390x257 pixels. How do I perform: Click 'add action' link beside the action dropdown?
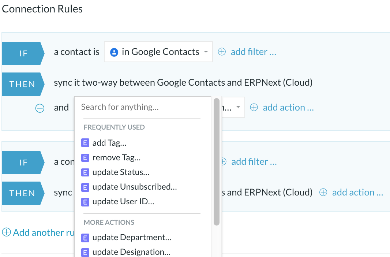click(x=288, y=108)
